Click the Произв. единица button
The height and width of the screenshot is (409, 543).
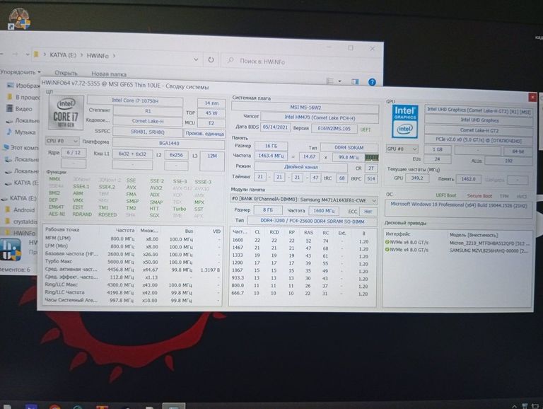point(204,132)
